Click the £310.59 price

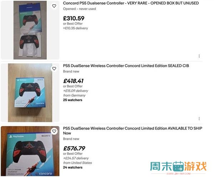pyautogui.click(x=74, y=18)
